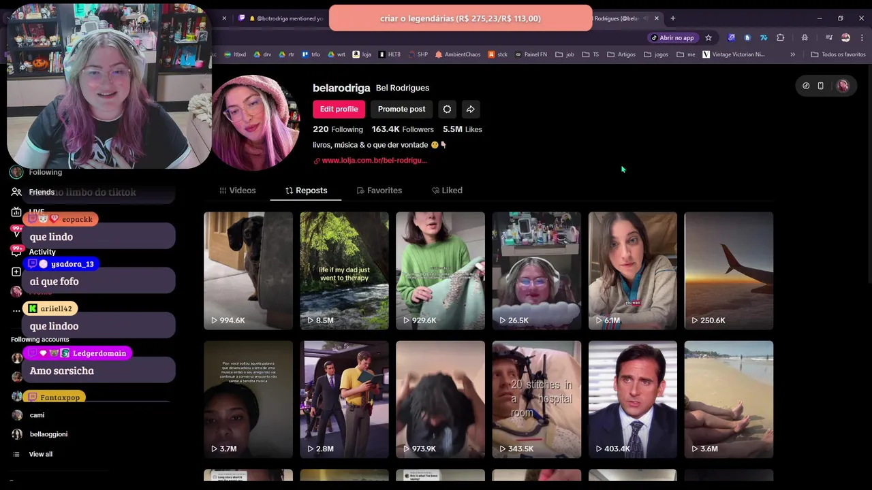This screenshot has width=872, height=490.
Task: Open profile settings gear icon
Action: click(x=447, y=109)
